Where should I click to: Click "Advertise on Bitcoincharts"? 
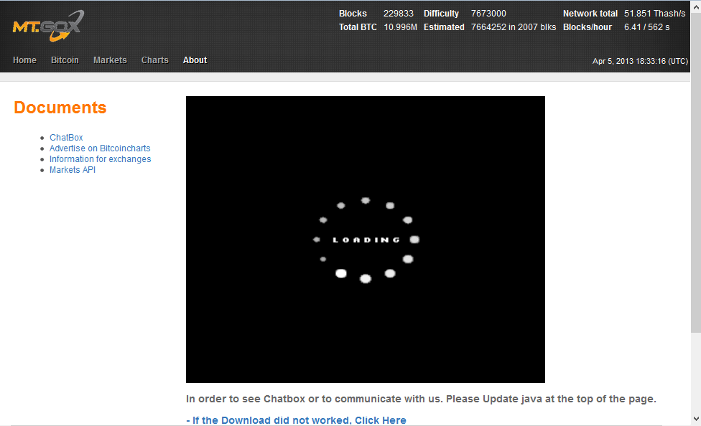[100, 148]
